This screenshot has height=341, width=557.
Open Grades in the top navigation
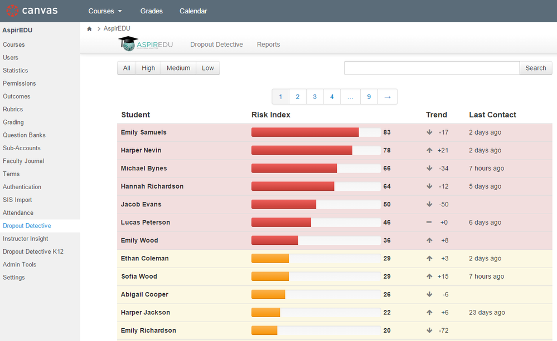pyautogui.click(x=152, y=11)
